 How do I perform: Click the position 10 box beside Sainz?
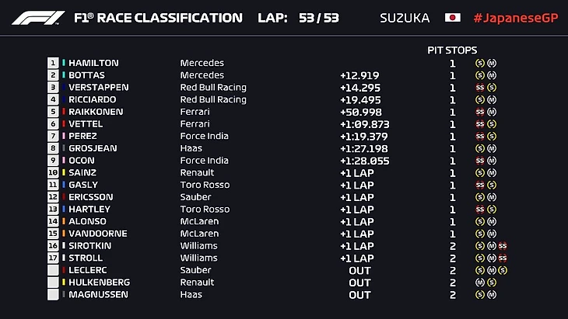(53, 173)
